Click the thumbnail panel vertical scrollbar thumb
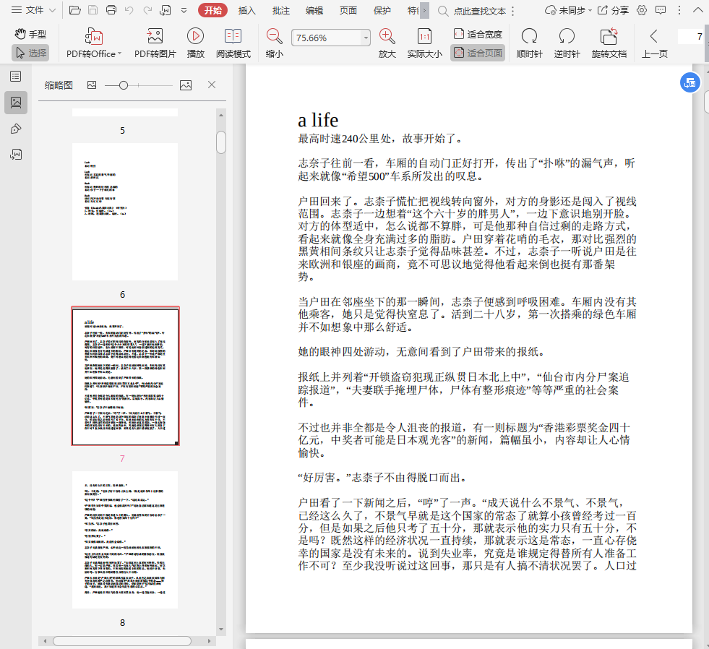The width and height of the screenshot is (709, 649). 221,142
